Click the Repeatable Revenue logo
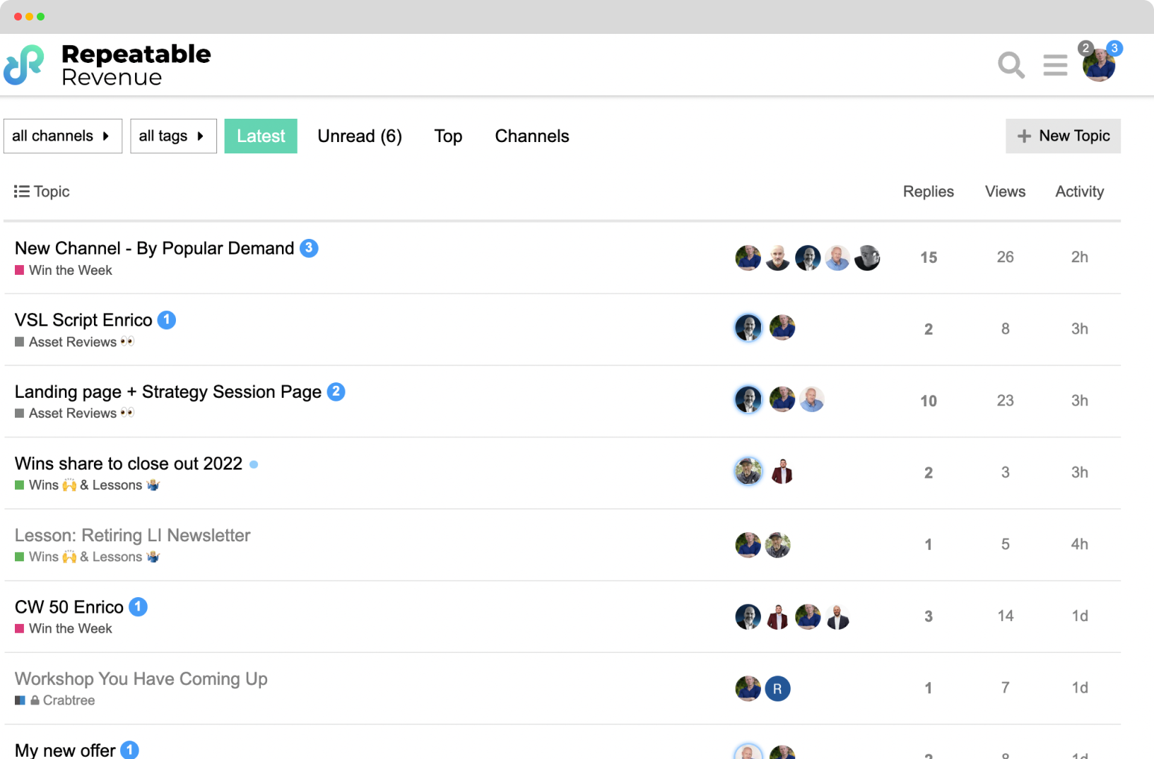Screen dimensions: 1154x759 click(x=107, y=65)
